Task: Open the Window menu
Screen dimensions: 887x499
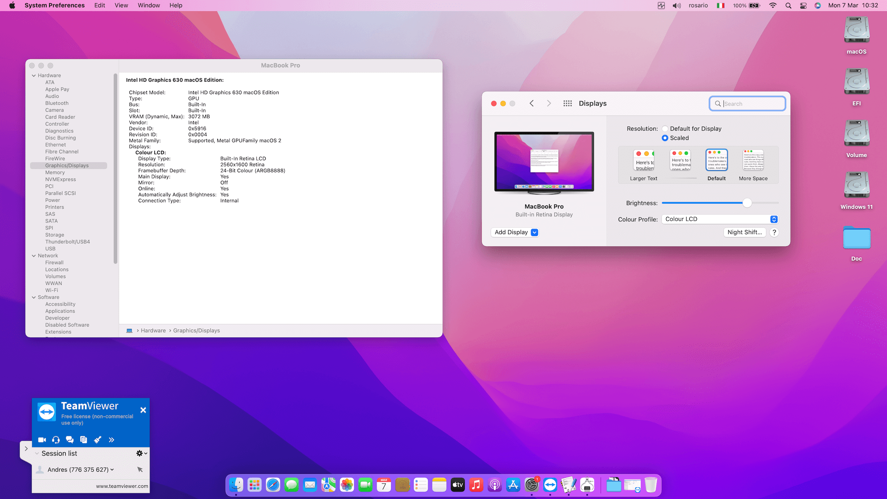Action: click(149, 6)
